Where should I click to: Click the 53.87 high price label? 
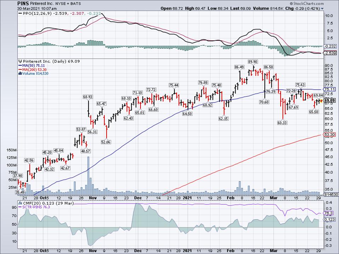(x=81, y=129)
